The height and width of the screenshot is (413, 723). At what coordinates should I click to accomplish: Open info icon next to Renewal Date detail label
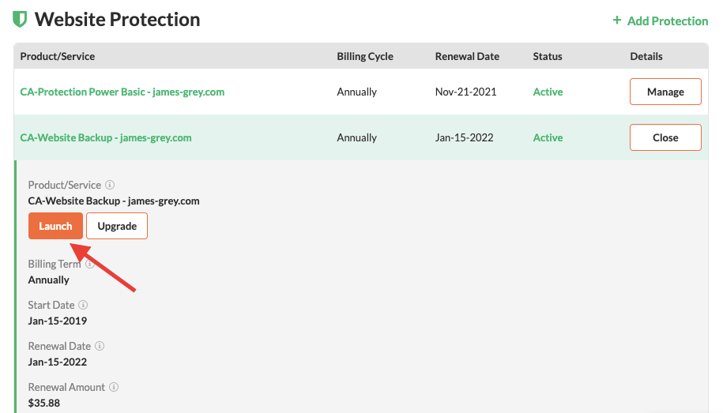(x=100, y=346)
